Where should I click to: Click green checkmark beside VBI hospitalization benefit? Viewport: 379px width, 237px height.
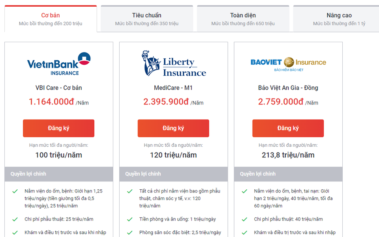(x=15, y=191)
